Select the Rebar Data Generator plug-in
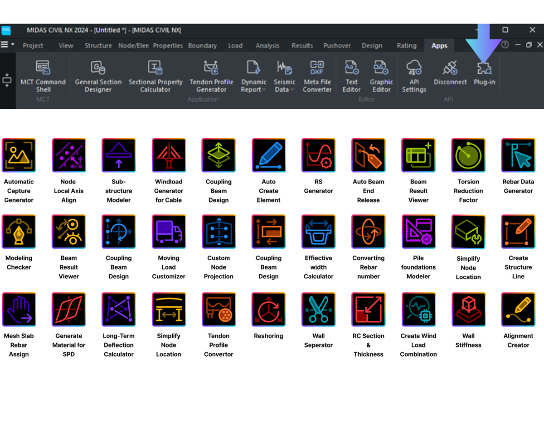 coord(518,155)
